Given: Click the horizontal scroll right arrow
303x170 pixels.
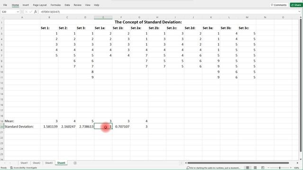Looking at the screenshot, I should pyautogui.click(x=297, y=163).
